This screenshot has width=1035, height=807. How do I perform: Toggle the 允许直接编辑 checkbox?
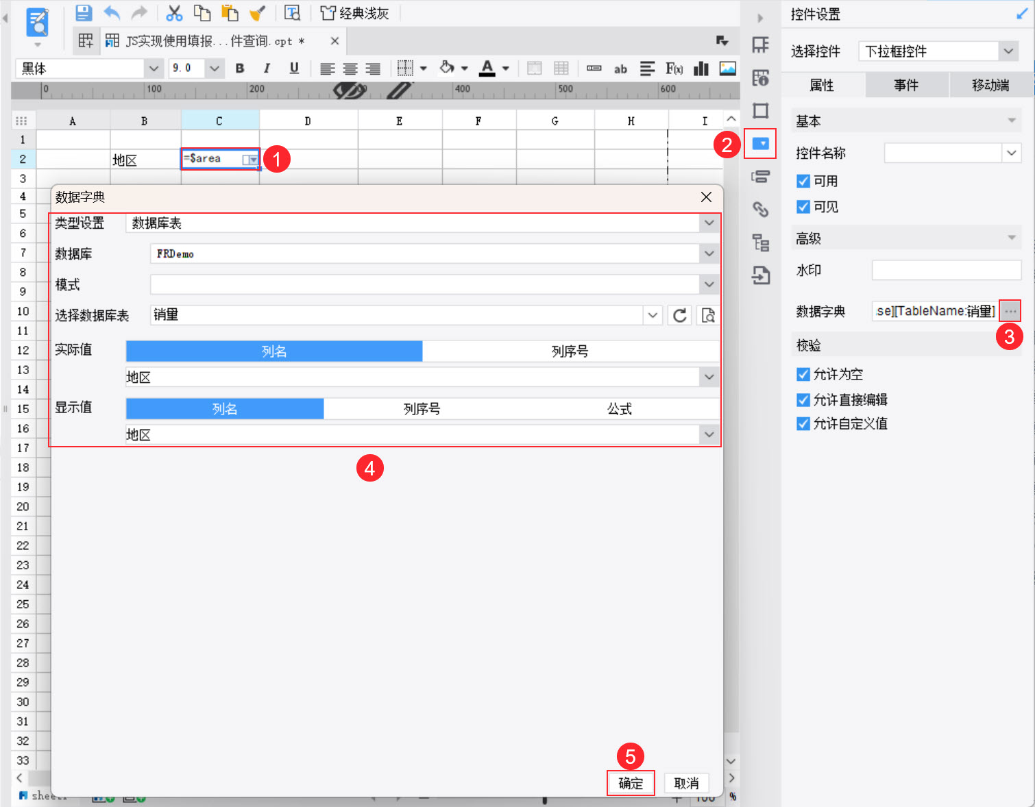coord(803,399)
